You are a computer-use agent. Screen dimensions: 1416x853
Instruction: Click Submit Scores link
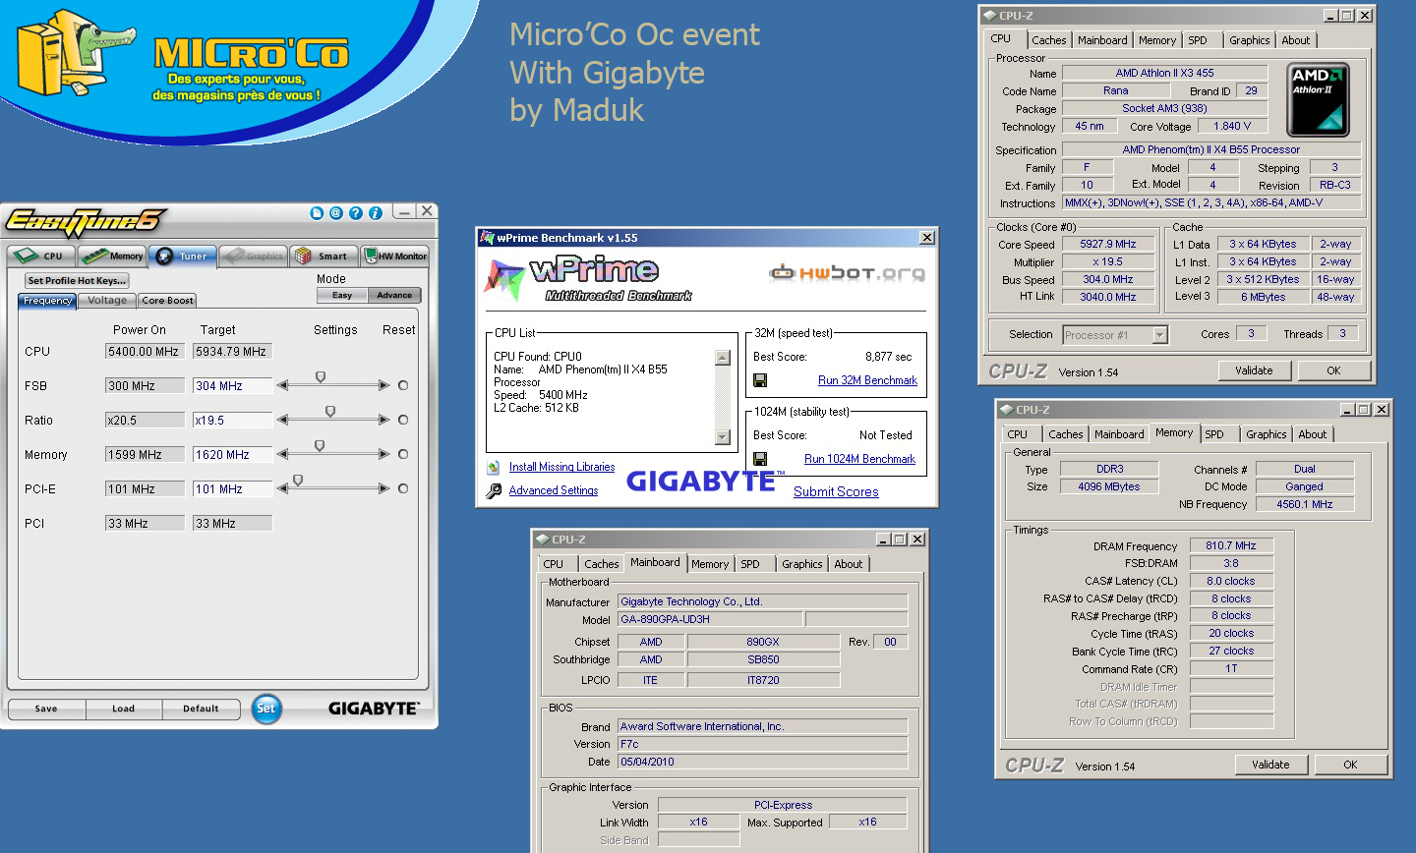[836, 491]
